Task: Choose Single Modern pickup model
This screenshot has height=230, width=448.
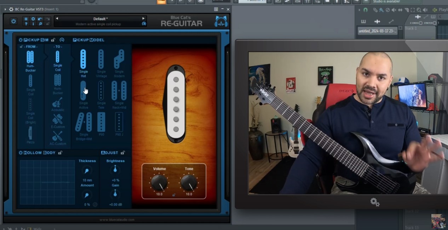Action: pos(119,63)
